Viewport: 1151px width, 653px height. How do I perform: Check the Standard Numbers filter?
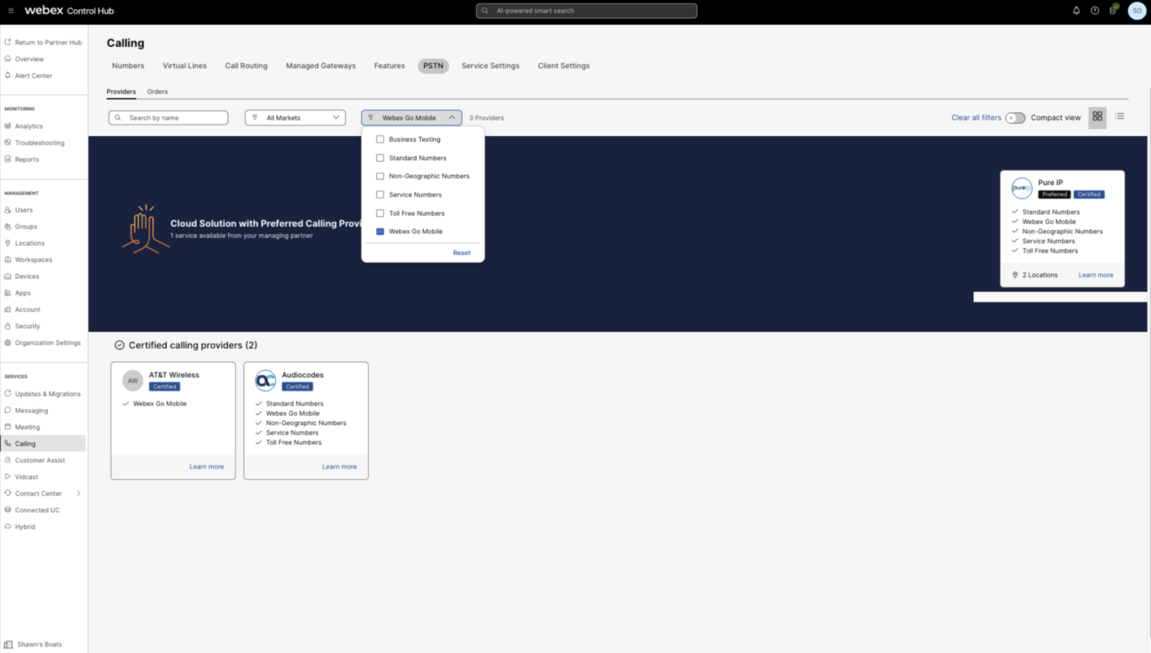coord(380,158)
